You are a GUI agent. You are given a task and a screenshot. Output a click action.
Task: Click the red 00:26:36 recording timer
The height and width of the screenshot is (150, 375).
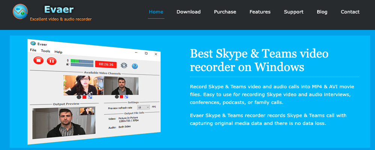click(x=106, y=64)
